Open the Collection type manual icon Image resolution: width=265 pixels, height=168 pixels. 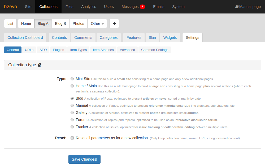[39, 65]
